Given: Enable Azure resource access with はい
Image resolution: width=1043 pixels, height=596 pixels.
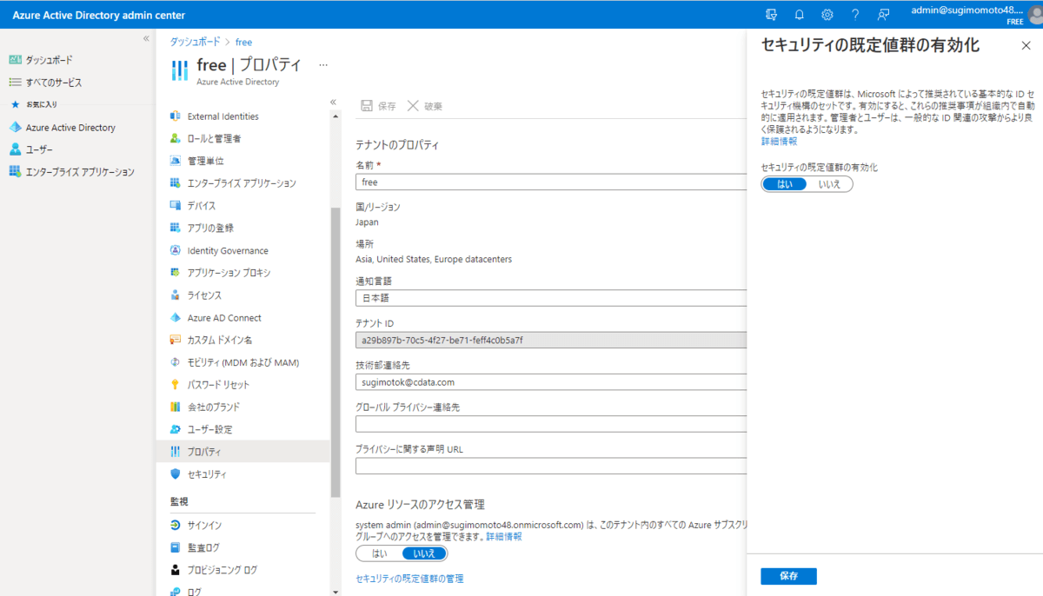Looking at the screenshot, I should [x=380, y=553].
